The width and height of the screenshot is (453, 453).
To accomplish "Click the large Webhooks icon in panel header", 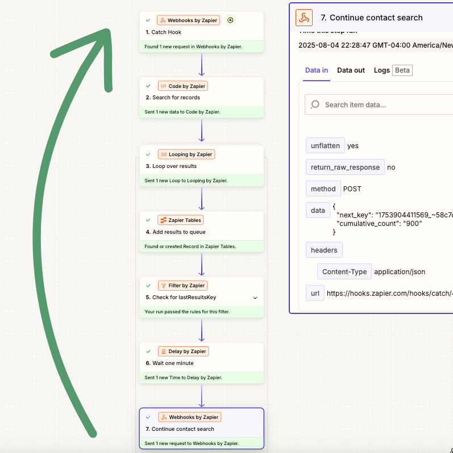I will [304, 18].
